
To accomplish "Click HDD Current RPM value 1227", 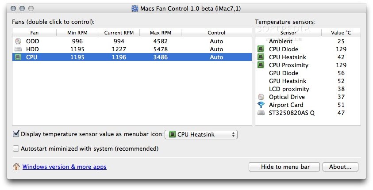I will pos(119,49).
